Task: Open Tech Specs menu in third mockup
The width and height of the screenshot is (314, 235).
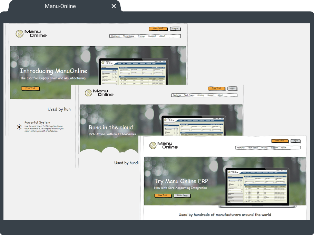Action: pos(253,148)
